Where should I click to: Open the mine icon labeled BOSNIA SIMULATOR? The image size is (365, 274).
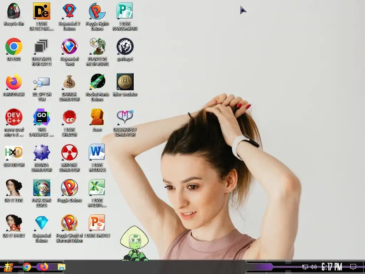[x=41, y=152]
